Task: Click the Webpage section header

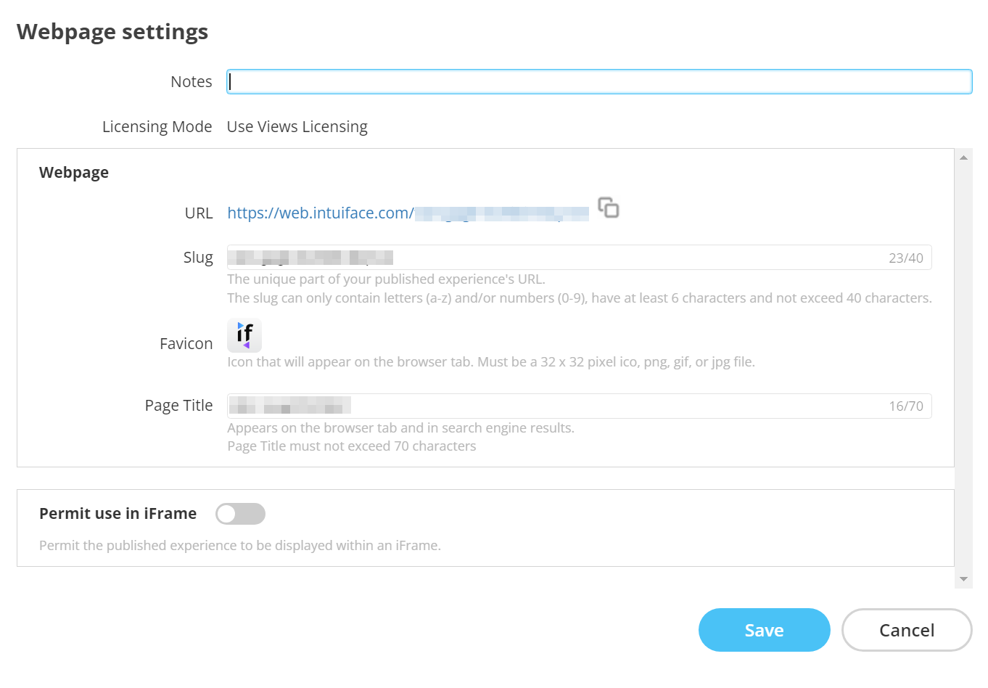Action: click(73, 172)
